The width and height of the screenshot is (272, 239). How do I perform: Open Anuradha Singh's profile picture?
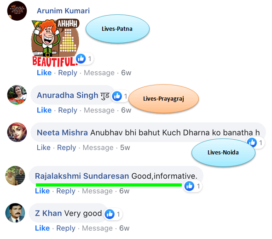coord(17,95)
